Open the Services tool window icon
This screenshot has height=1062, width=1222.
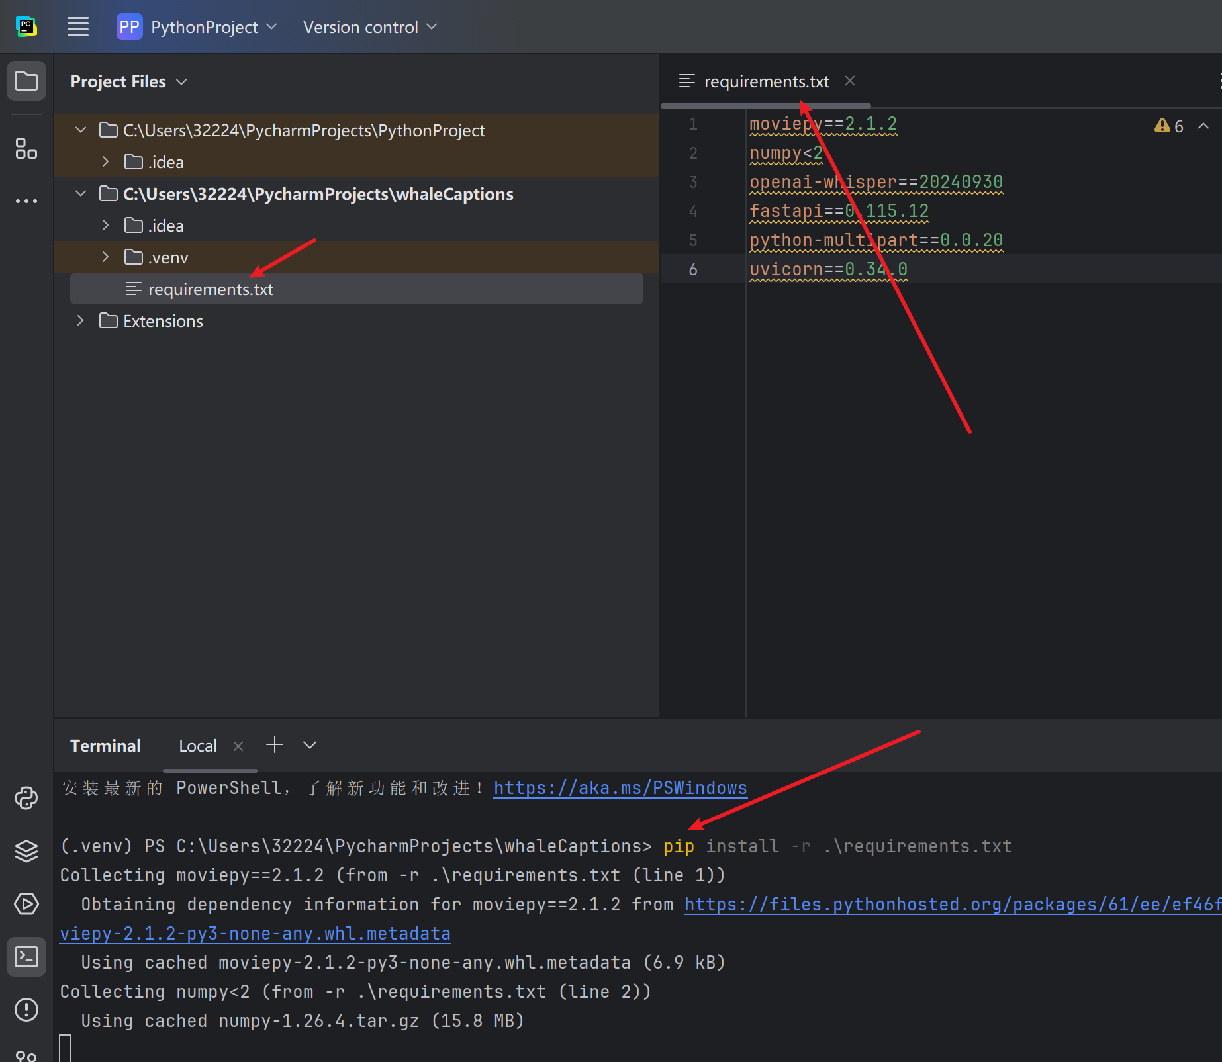pos(26,904)
